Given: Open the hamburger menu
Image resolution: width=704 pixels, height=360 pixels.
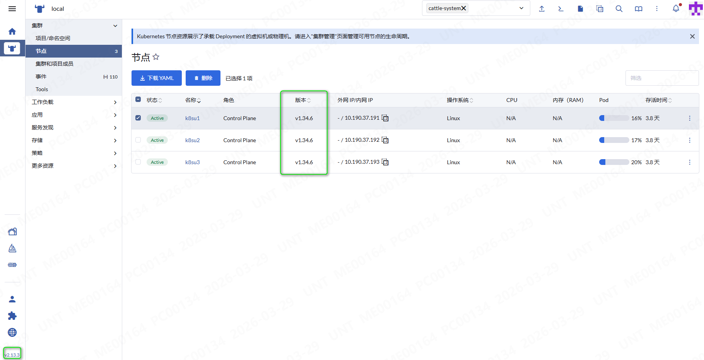Looking at the screenshot, I should 12,8.
